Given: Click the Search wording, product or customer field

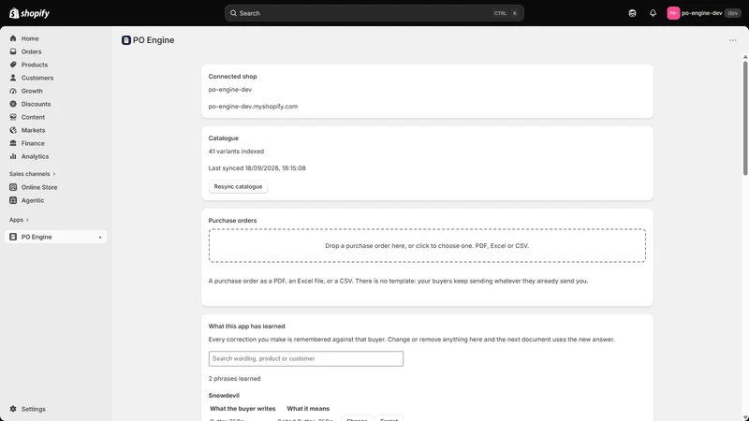Looking at the screenshot, I should pos(306,358).
